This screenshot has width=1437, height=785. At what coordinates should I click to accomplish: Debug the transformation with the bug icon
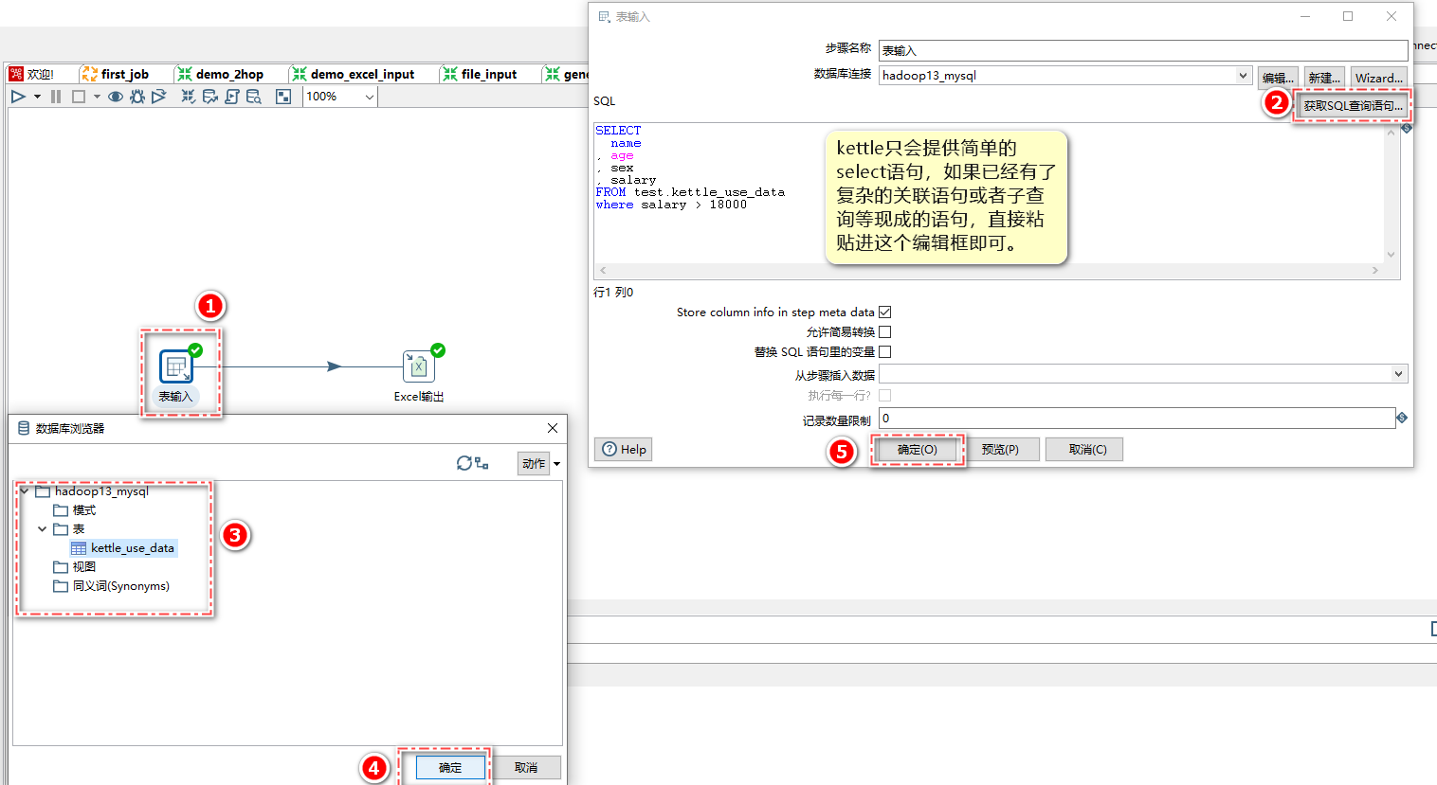[137, 97]
